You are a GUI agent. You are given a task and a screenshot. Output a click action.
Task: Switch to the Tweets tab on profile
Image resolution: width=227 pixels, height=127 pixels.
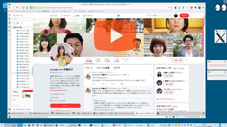pos(89,68)
